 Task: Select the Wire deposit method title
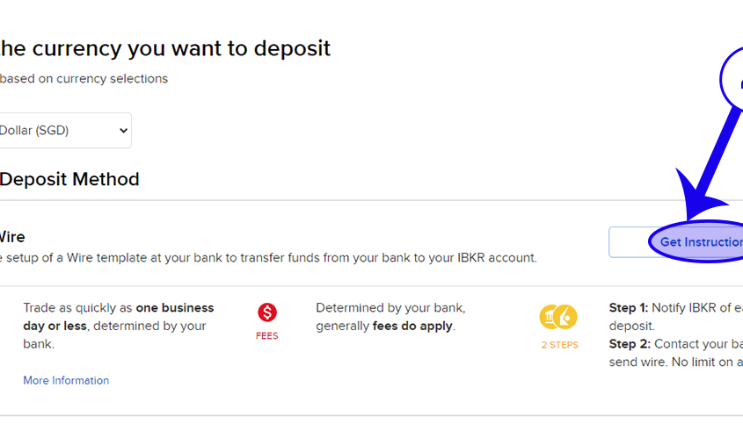pos(11,237)
